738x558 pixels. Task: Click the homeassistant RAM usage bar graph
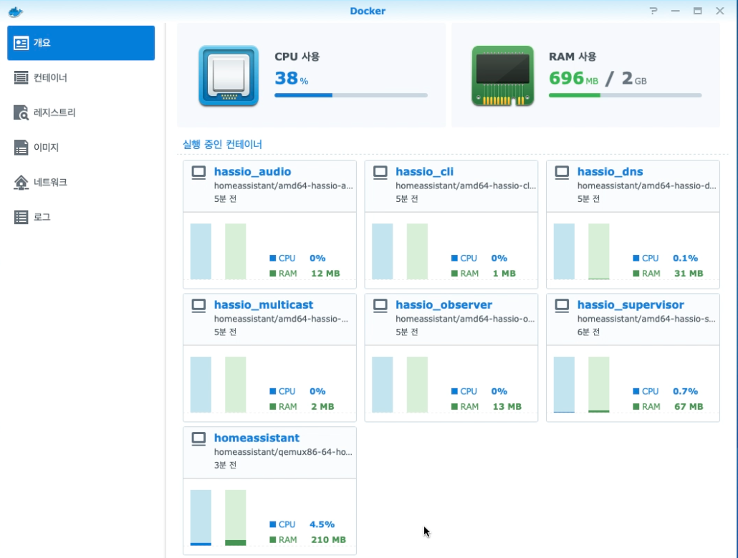[x=235, y=518]
